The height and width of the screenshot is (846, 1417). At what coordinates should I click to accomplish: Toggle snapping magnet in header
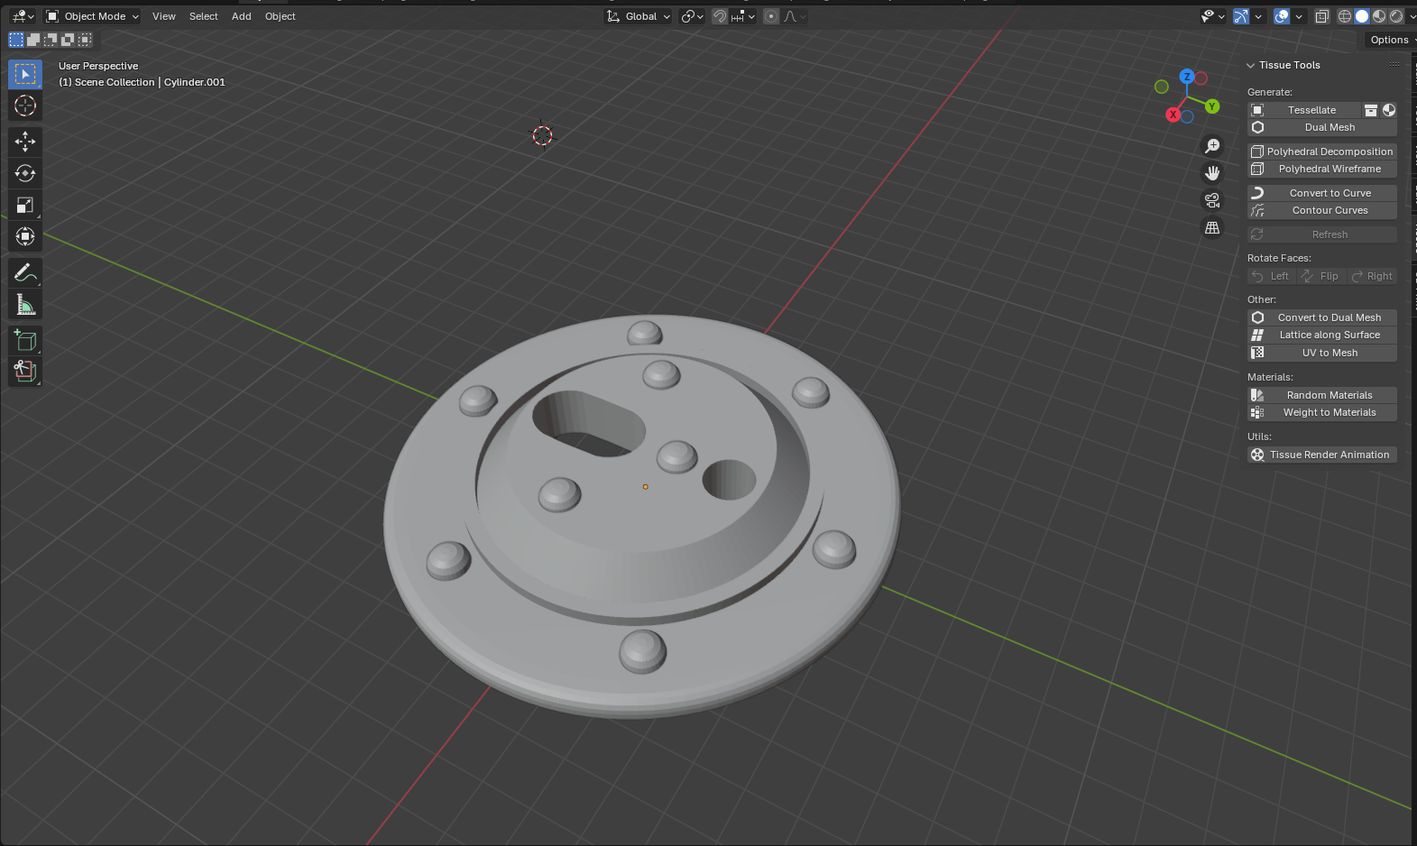tap(720, 16)
